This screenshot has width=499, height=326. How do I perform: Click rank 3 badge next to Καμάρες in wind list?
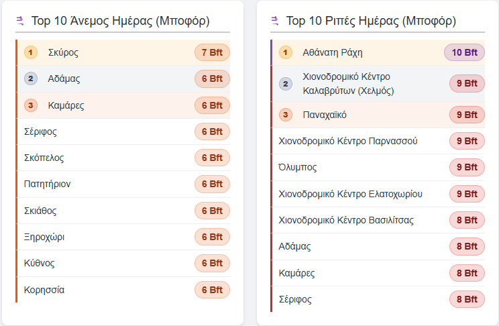tap(31, 105)
